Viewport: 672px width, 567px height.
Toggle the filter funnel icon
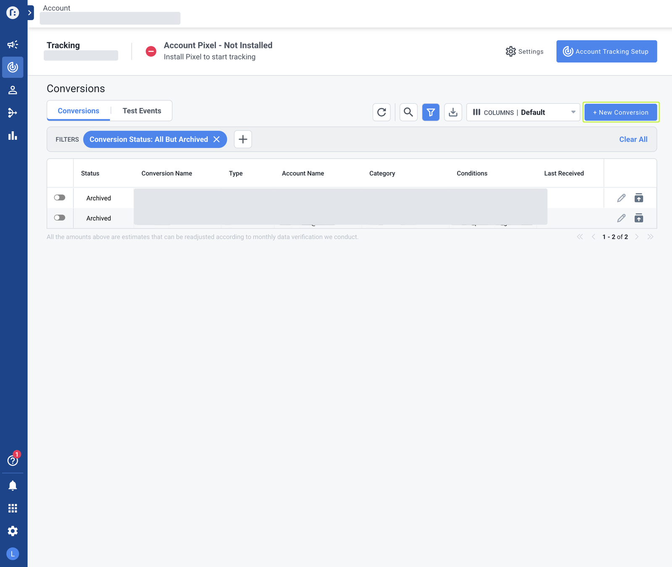[x=430, y=112]
